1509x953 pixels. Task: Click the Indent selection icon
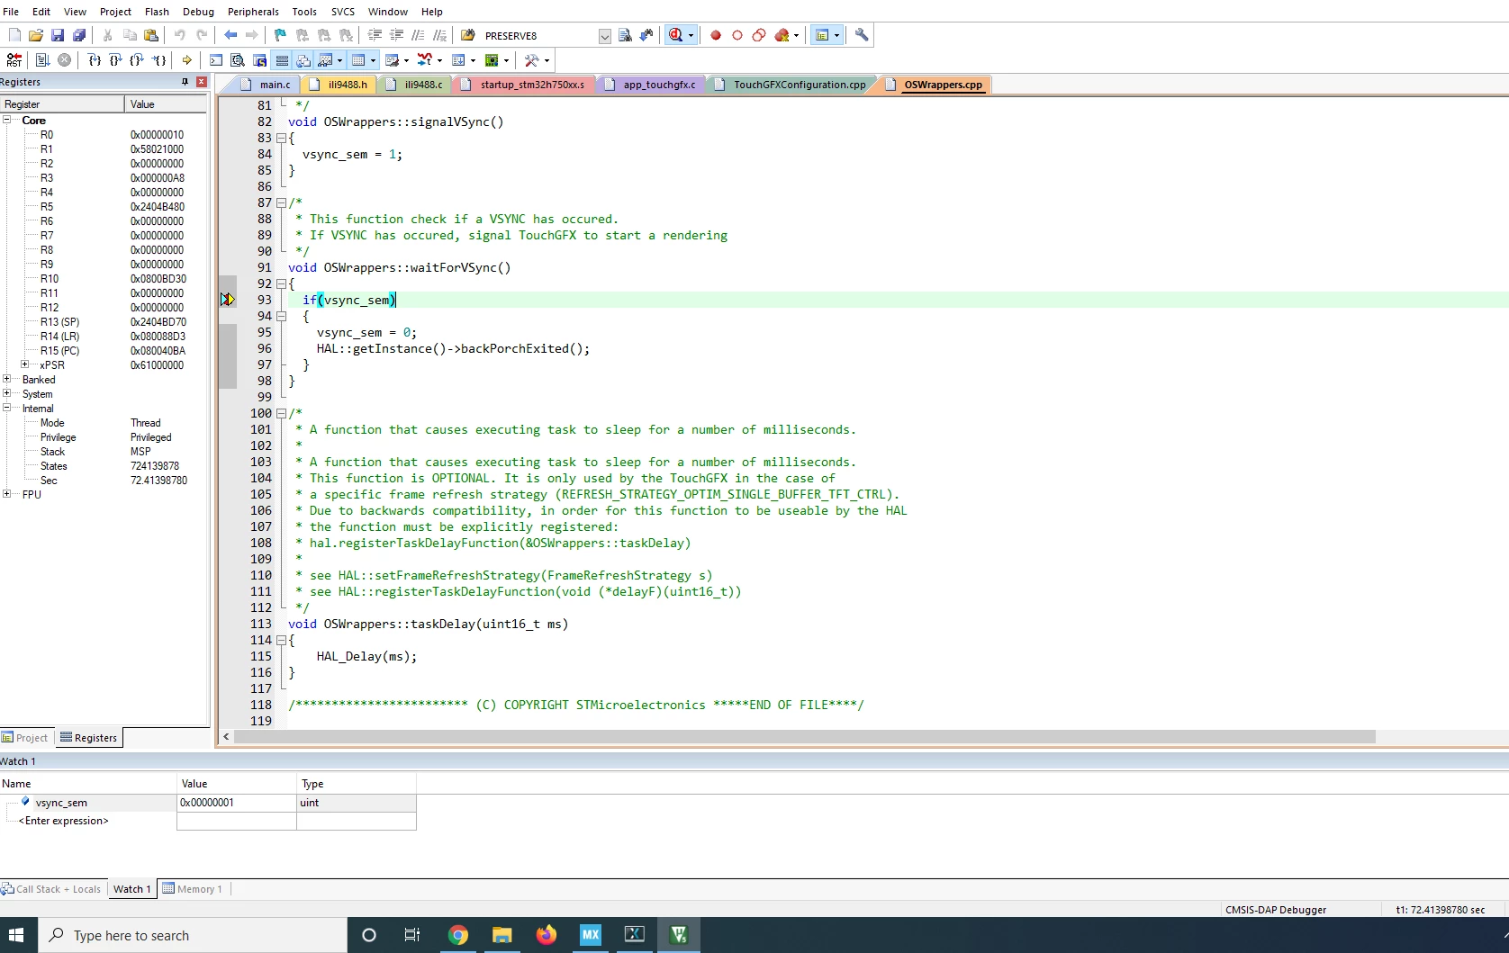click(375, 35)
